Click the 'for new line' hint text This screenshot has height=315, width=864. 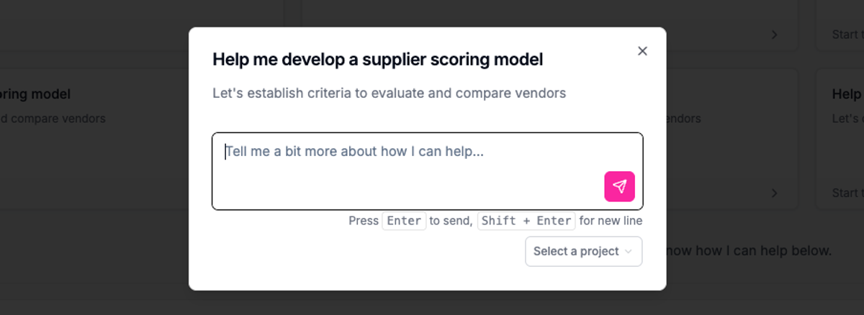611,221
